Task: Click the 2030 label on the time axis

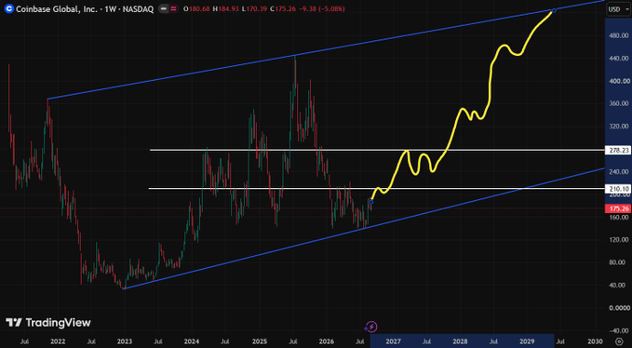Action: pos(595,341)
